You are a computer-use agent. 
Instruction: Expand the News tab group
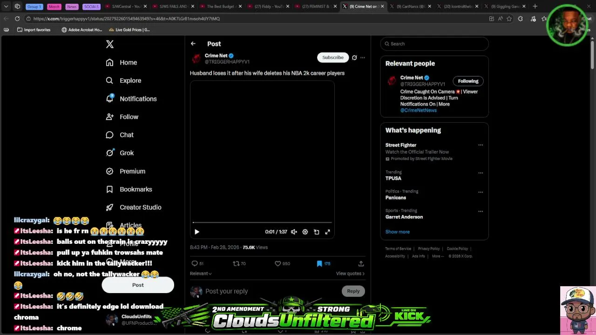pos(72,7)
